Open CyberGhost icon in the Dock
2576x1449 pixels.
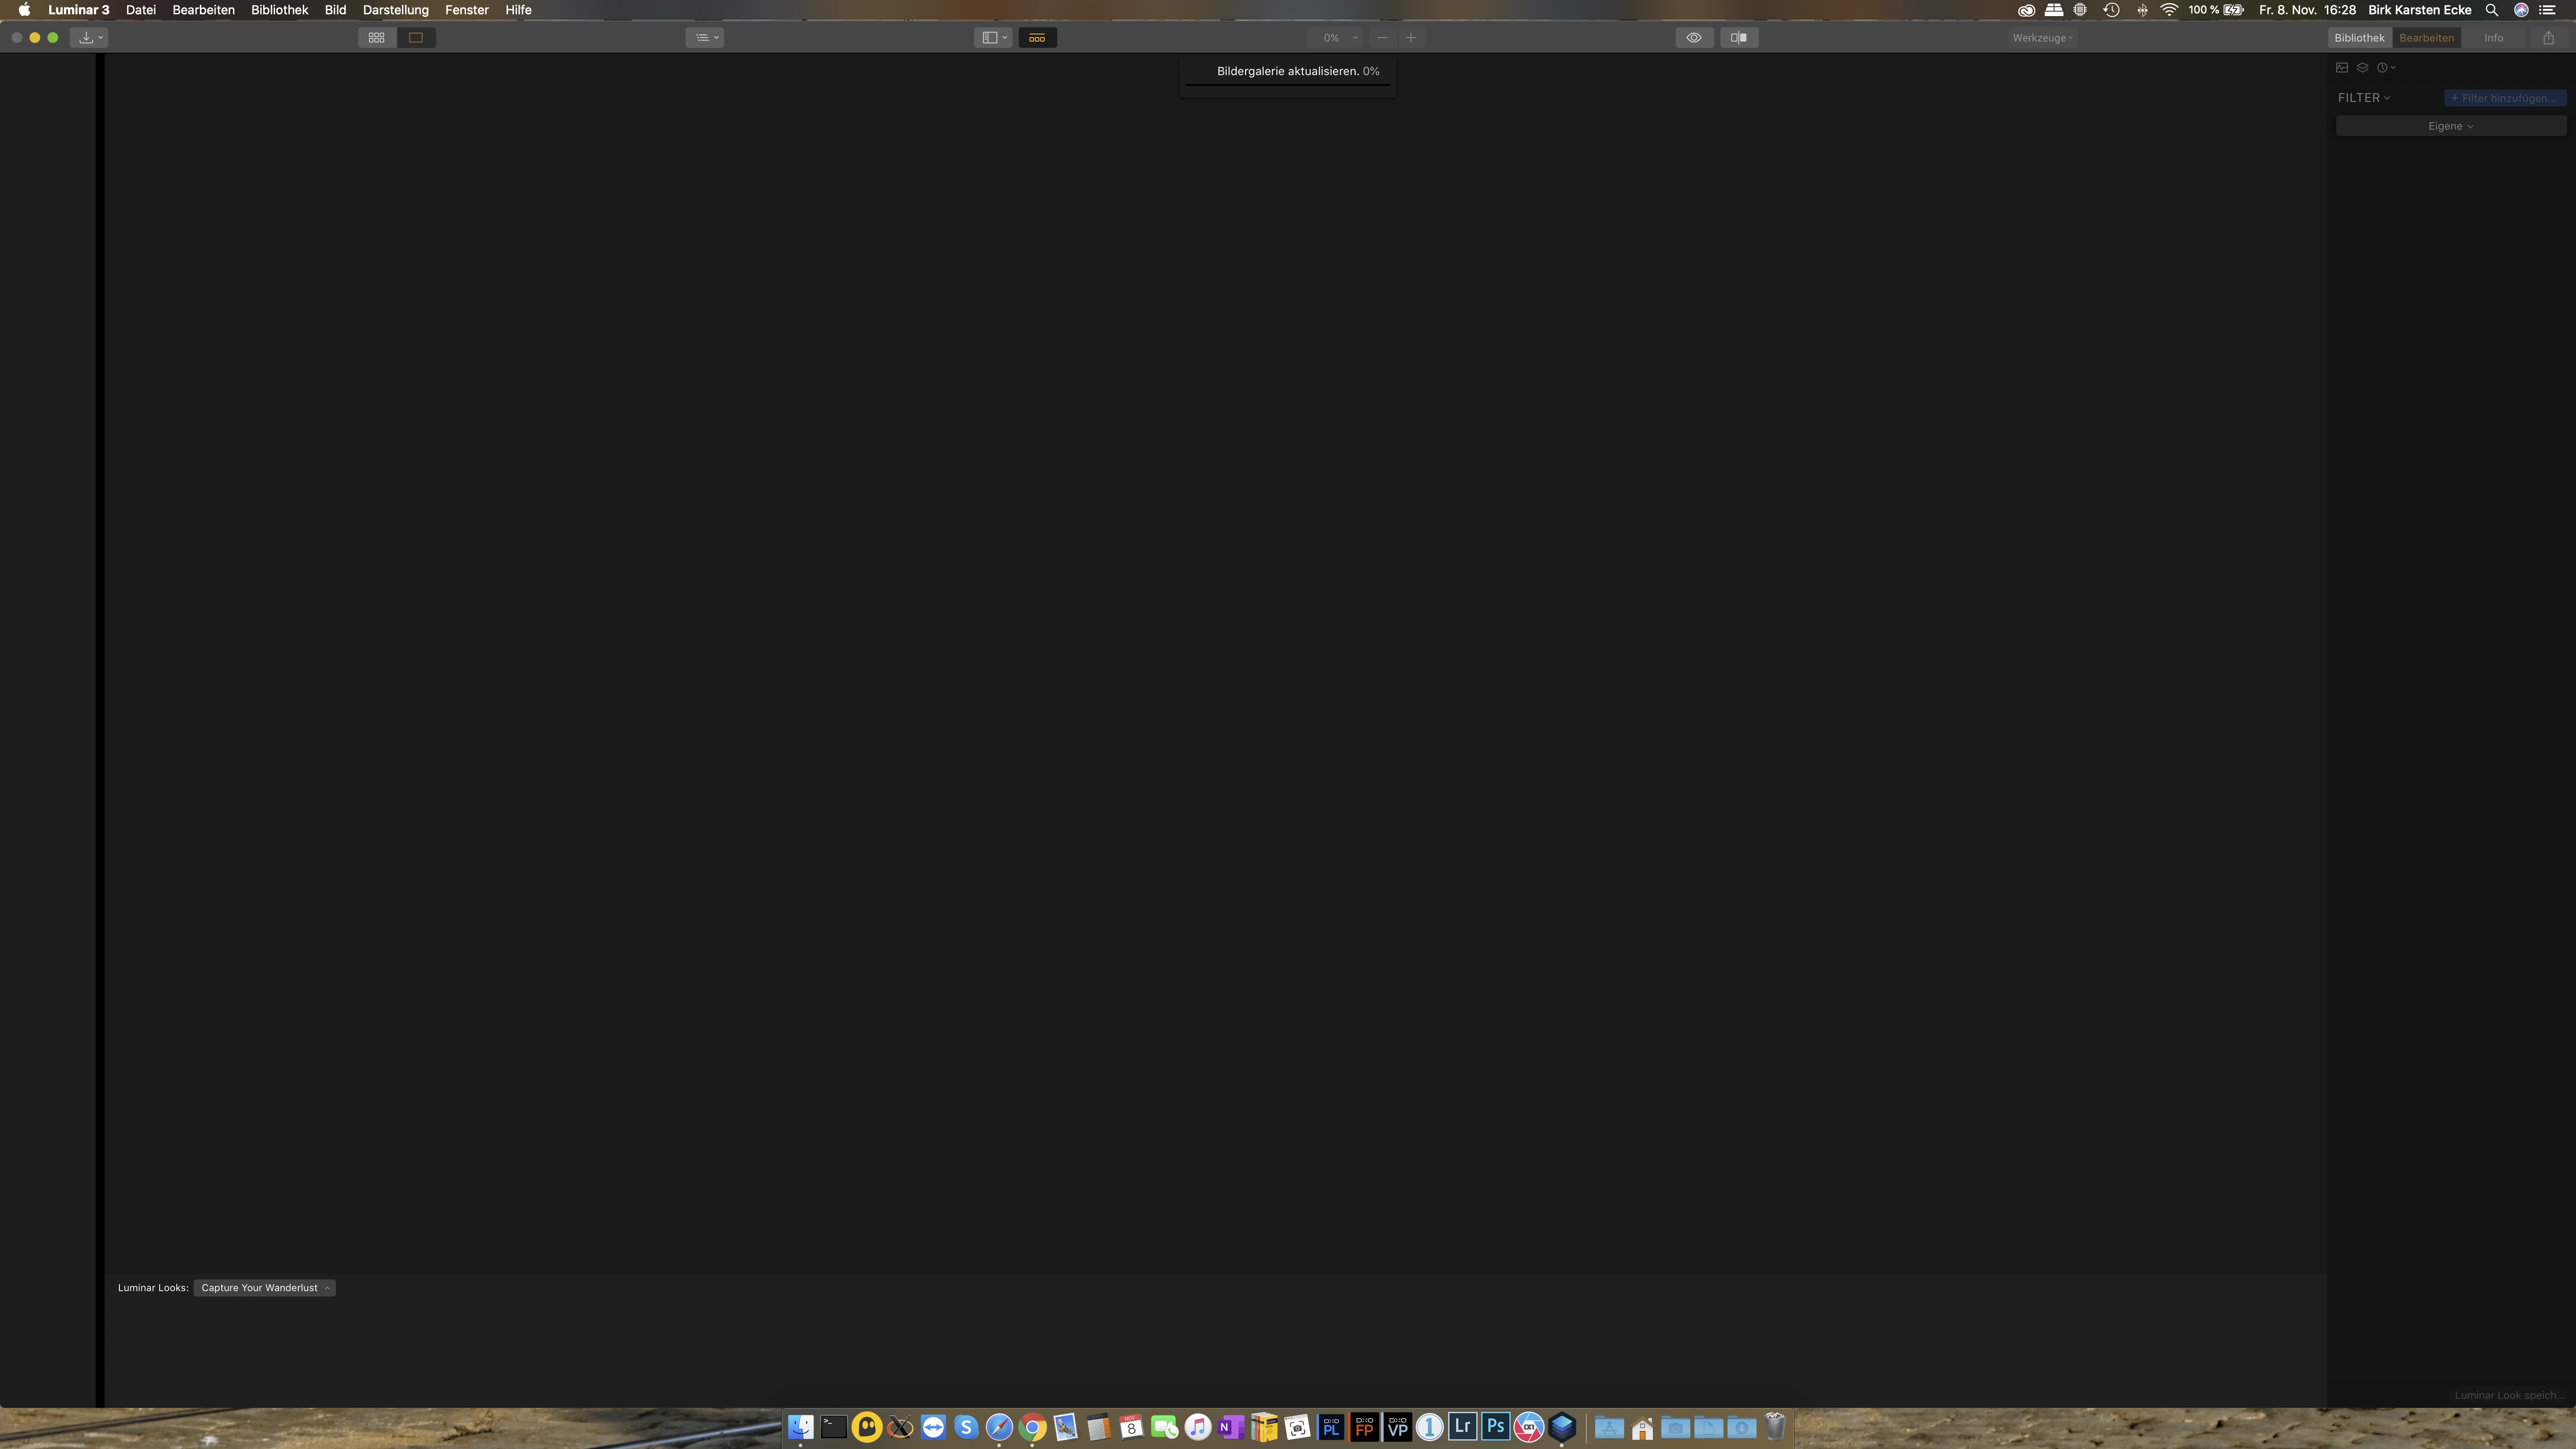pyautogui.click(x=867, y=1427)
